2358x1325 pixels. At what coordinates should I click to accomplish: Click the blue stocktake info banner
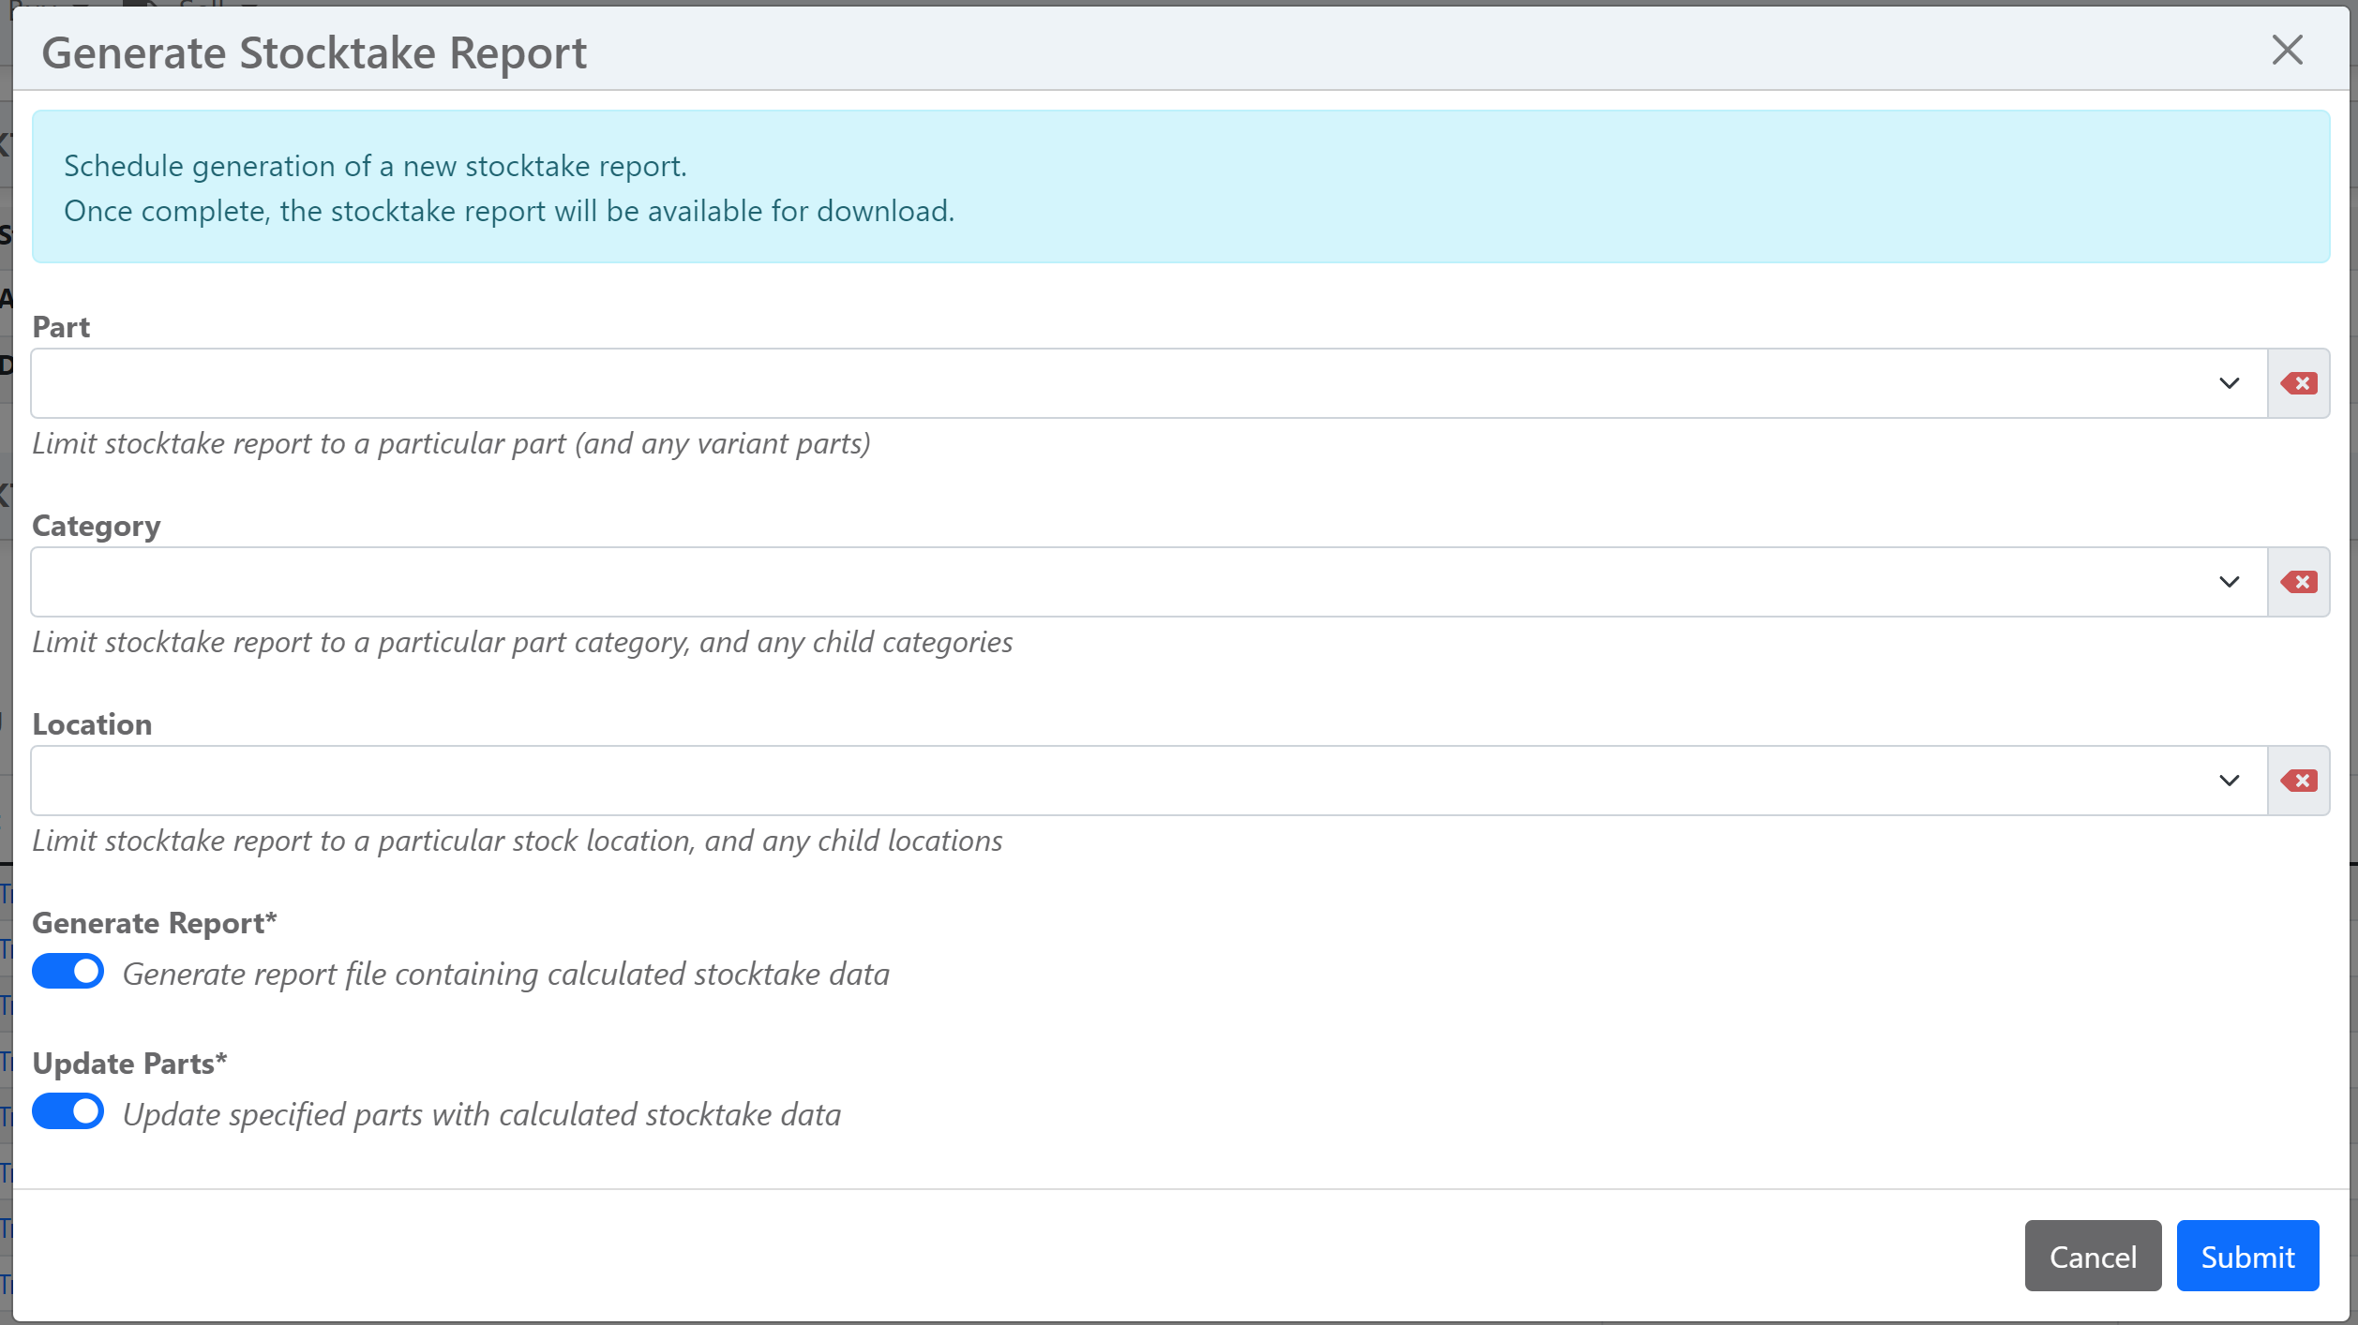pyautogui.click(x=1179, y=186)
